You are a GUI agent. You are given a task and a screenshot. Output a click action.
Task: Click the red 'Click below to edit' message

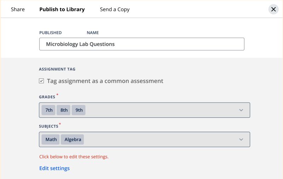pos(74,157)
